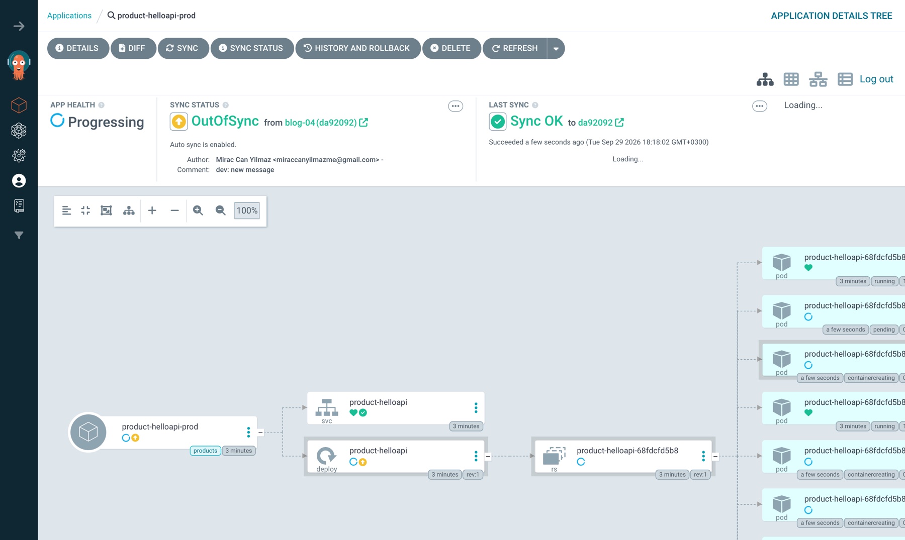Click the group nodes hierarchy toolbar icon
This screenshot has height=540, width=905.
[129, 210]
